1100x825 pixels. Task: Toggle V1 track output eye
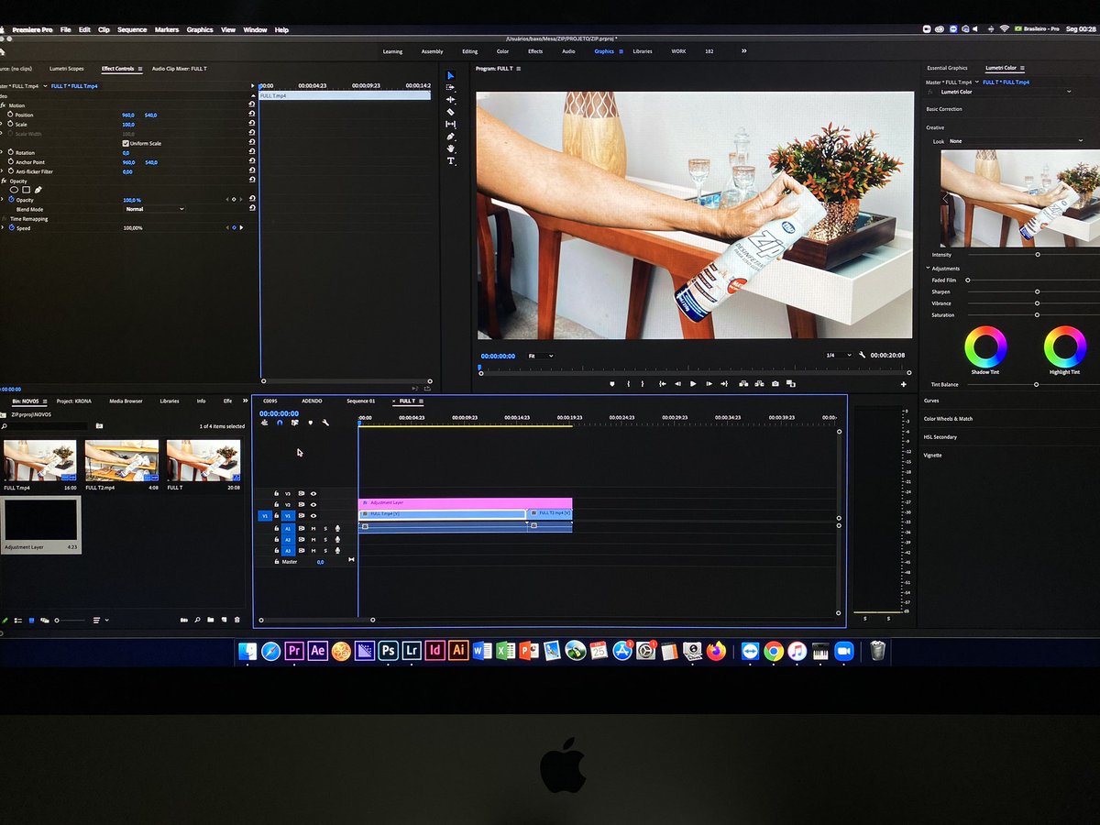point(313,515)
